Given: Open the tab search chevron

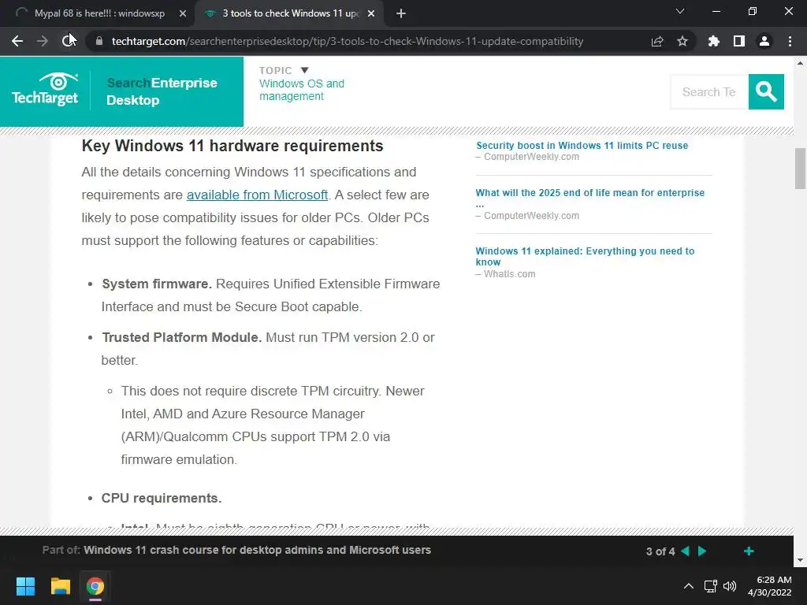Looking at the screenshot, I should (x=680, y=11).
